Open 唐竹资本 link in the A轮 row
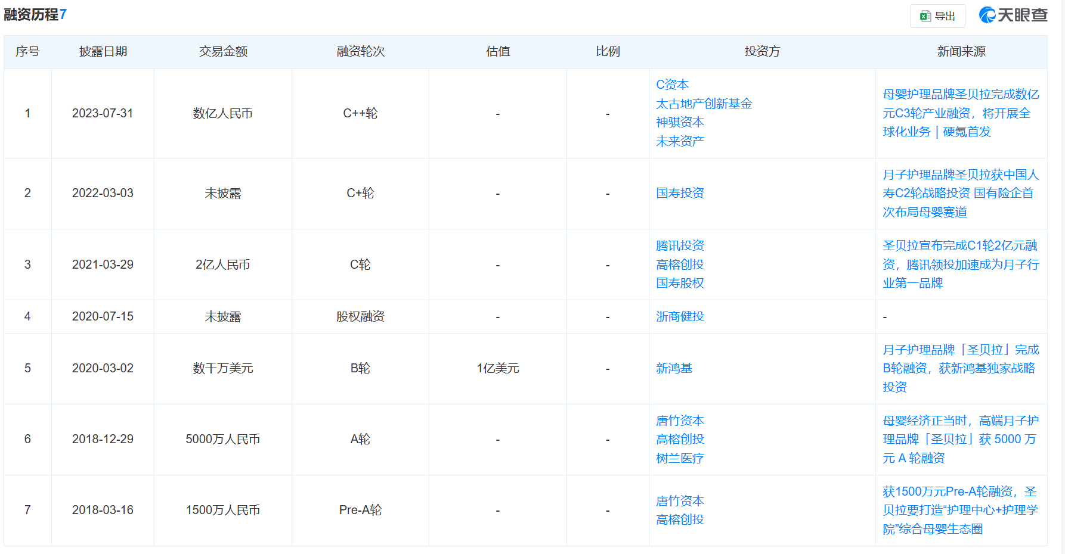The height and width of the screenshot is (554, 1065). (680, 421)
